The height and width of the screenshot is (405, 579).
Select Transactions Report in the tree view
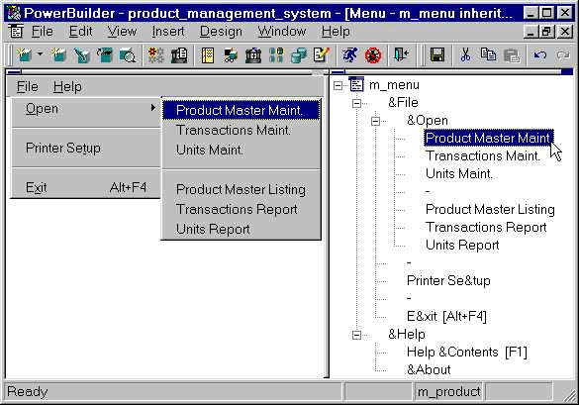point(486,228)
